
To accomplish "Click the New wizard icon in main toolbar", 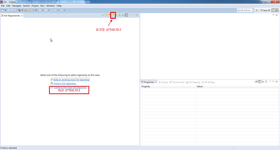I will pyautogui.click(x=2, y=10).
